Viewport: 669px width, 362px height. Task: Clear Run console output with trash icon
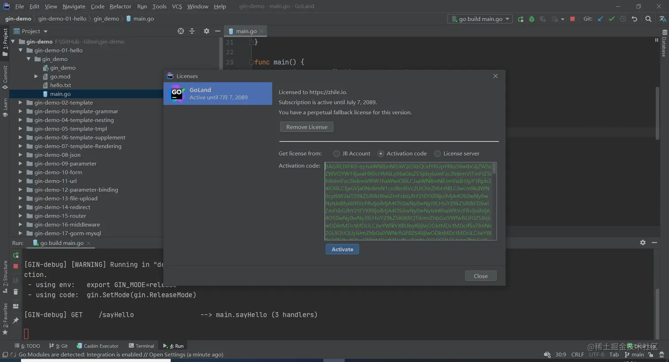click(x=15, y=292)
